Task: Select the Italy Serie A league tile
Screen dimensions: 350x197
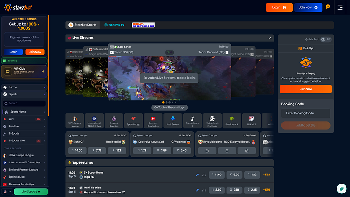Action: tap(173, 121)
